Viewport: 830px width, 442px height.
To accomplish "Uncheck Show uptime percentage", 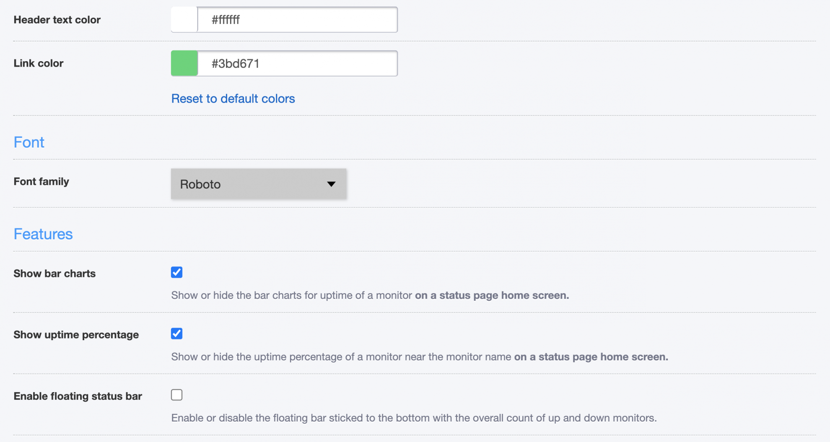I will 176,333.
